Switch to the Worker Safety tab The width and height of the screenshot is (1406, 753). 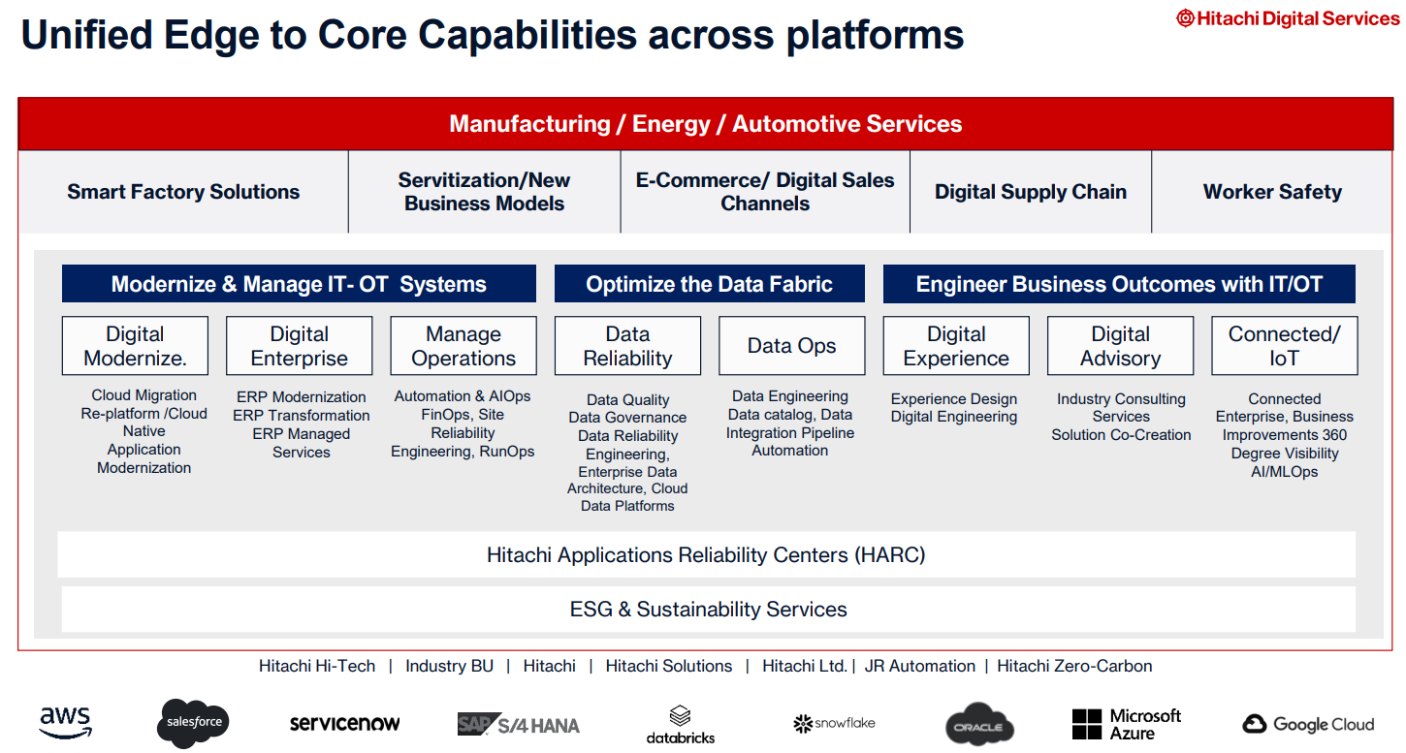[x=1272, y=192]
